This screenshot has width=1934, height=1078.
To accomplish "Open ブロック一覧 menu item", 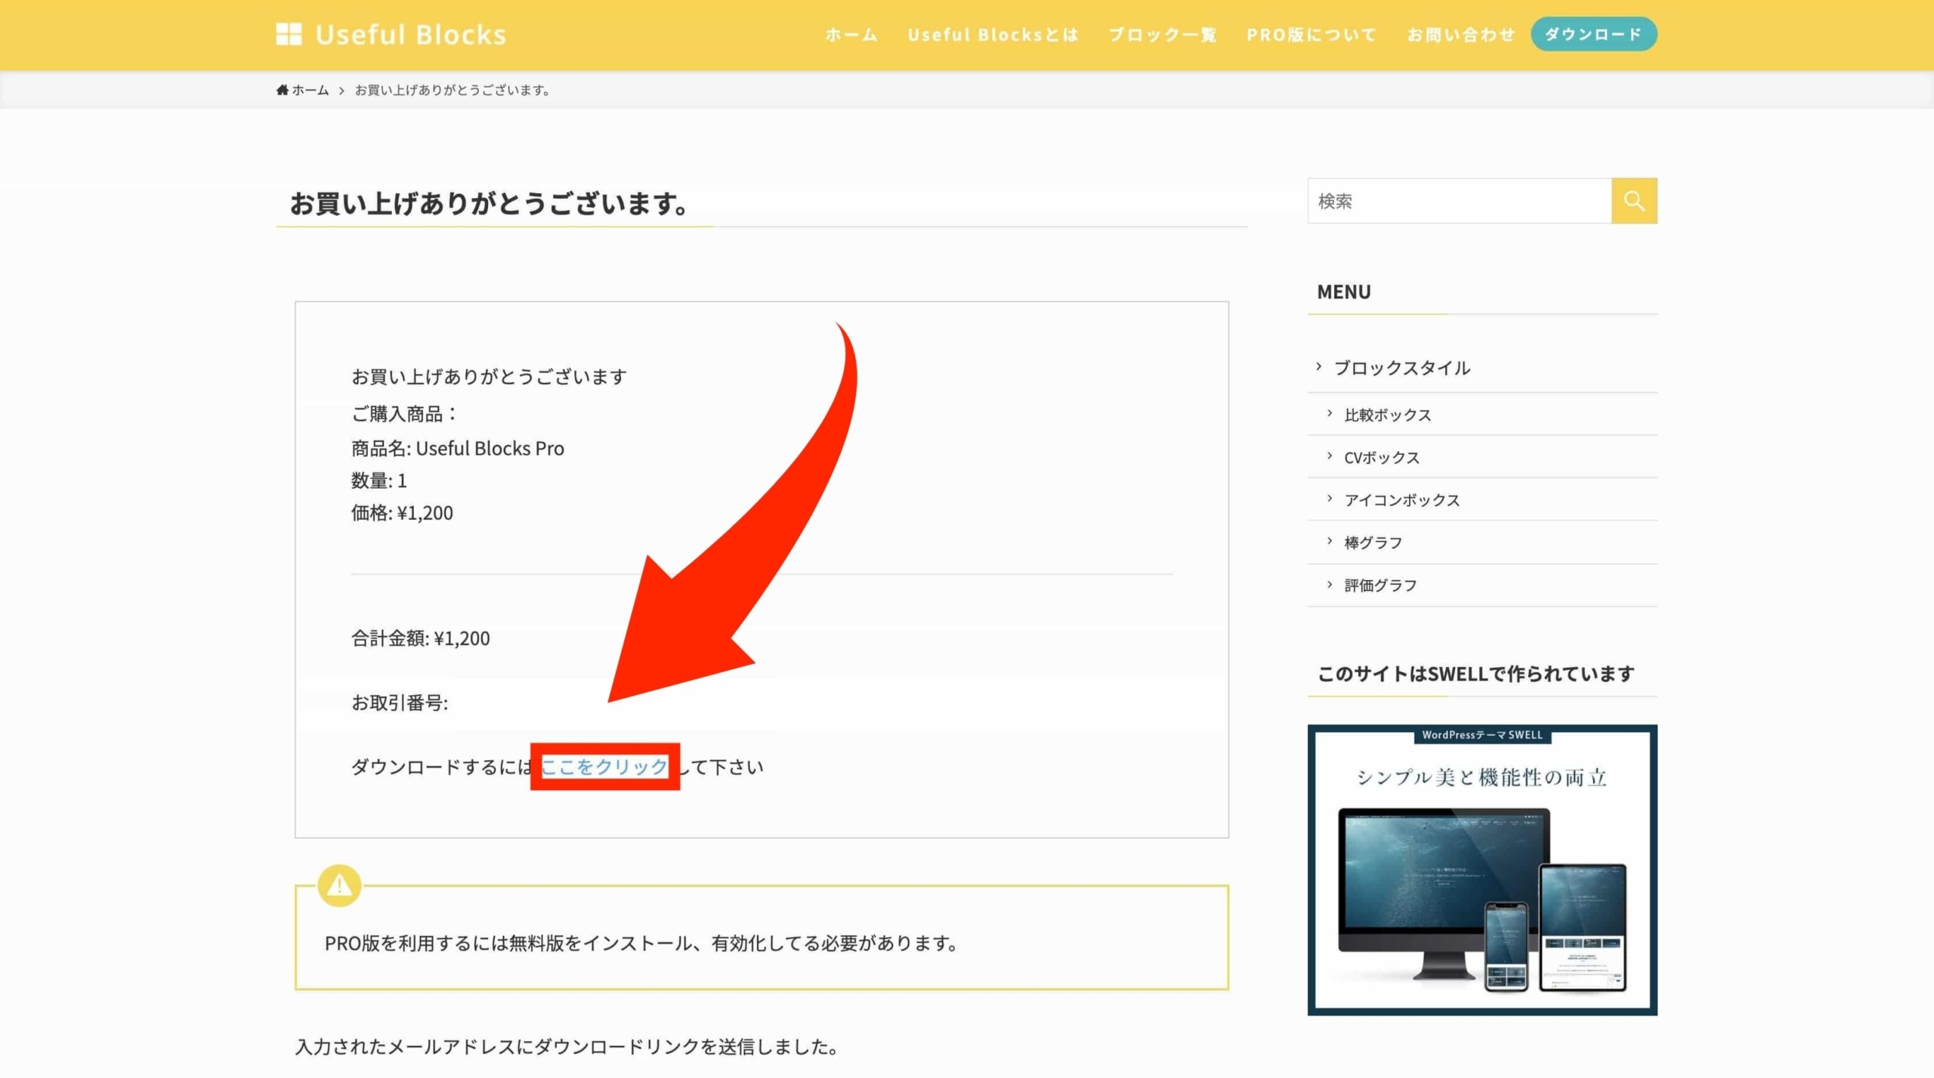I will pyautogui.click(x=1162, y=35).
